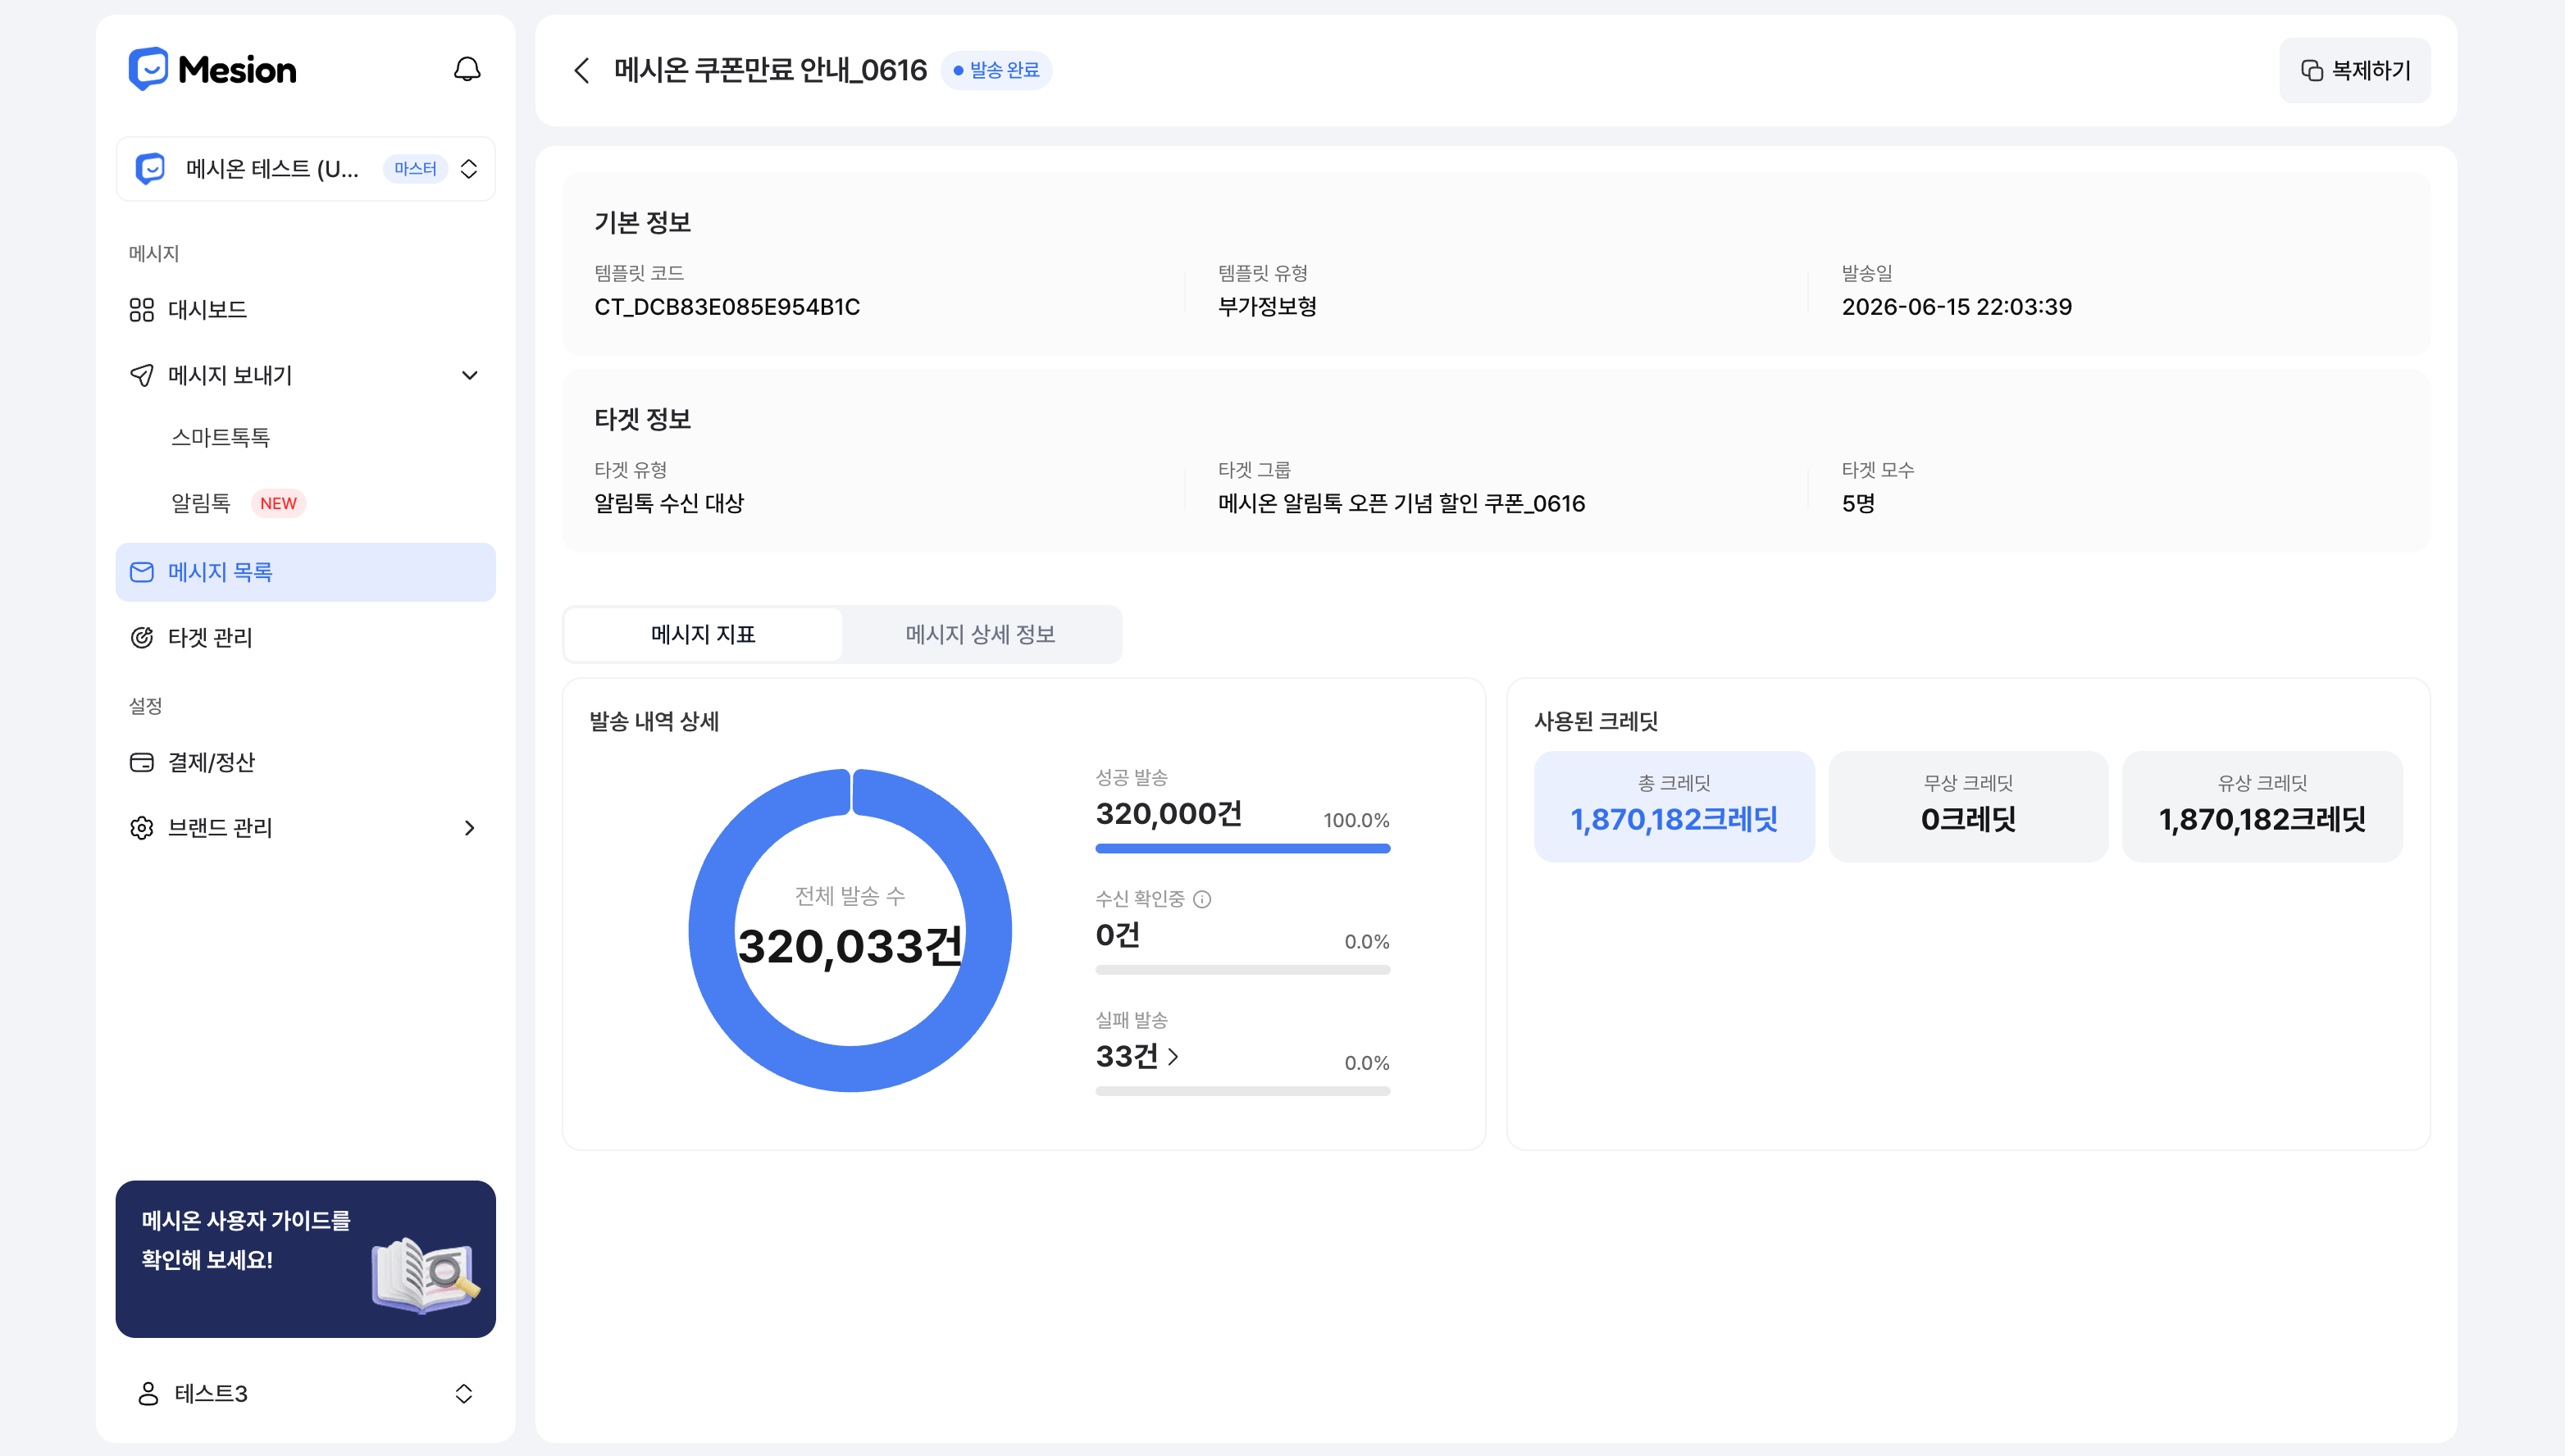This screenshot has height=1456, width=2565.
Task: Click the 타겟 관리 target icon
Action: tap(142, 638)
